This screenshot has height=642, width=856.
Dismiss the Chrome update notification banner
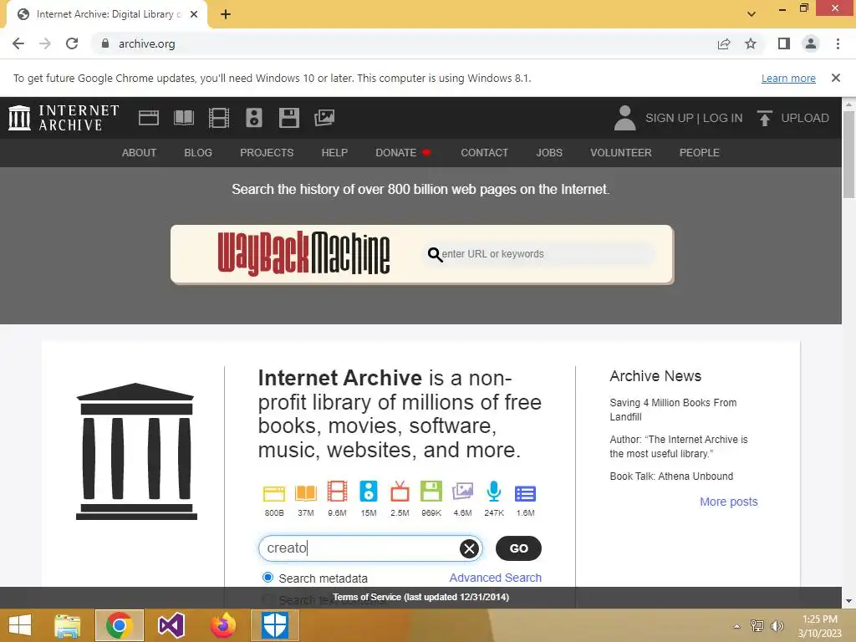[x=836, y=78]
